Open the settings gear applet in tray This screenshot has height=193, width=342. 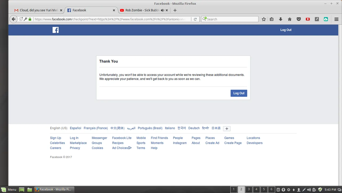[289, 190]
